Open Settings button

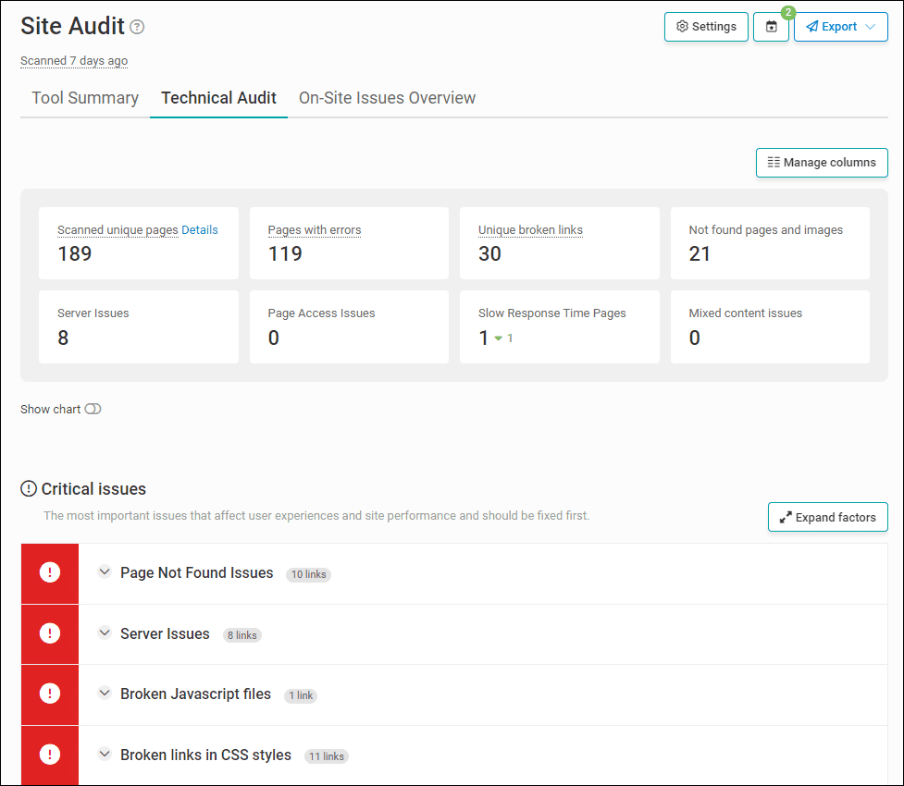tap(706, 27)
